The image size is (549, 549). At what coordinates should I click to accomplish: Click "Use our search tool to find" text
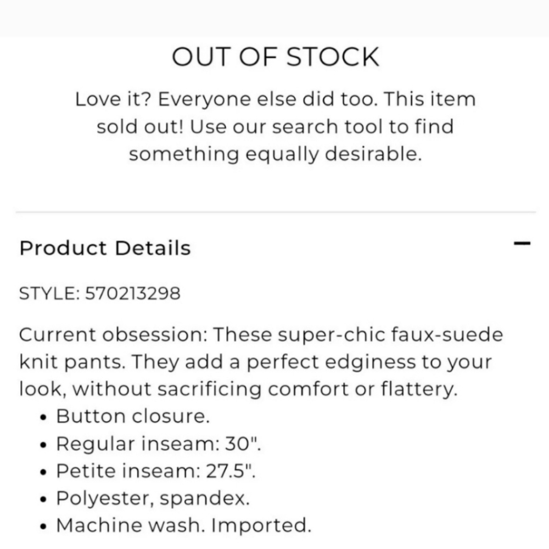[x=322, y=126]
